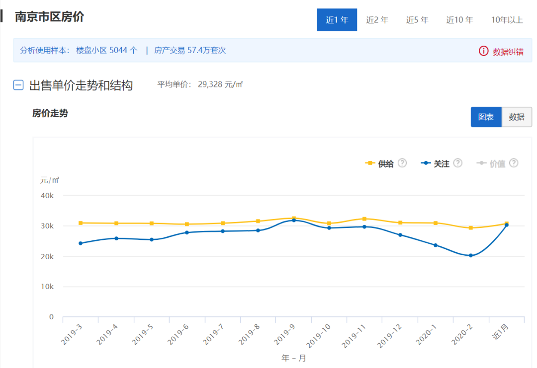Switch to the 近10年 tab

[x=459, y=20]
